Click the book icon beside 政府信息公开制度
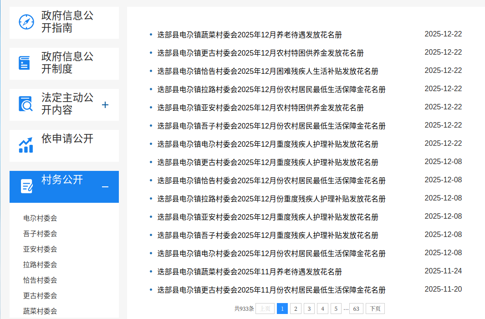The height and width of the screenshot is (319, 485). [25, 63]
